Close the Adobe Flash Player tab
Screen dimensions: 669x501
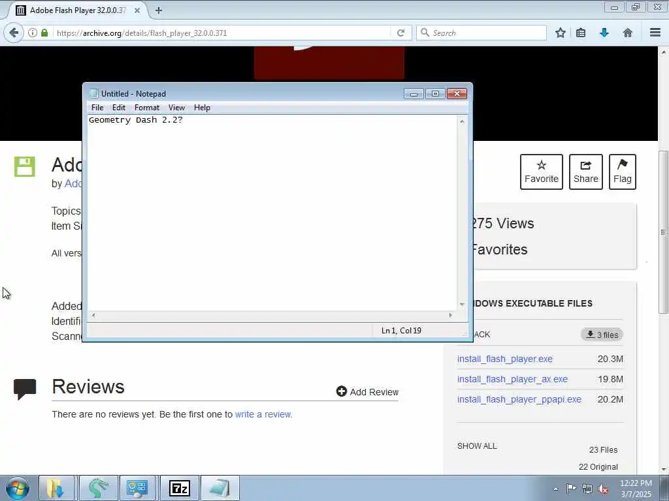pos(137,10)
